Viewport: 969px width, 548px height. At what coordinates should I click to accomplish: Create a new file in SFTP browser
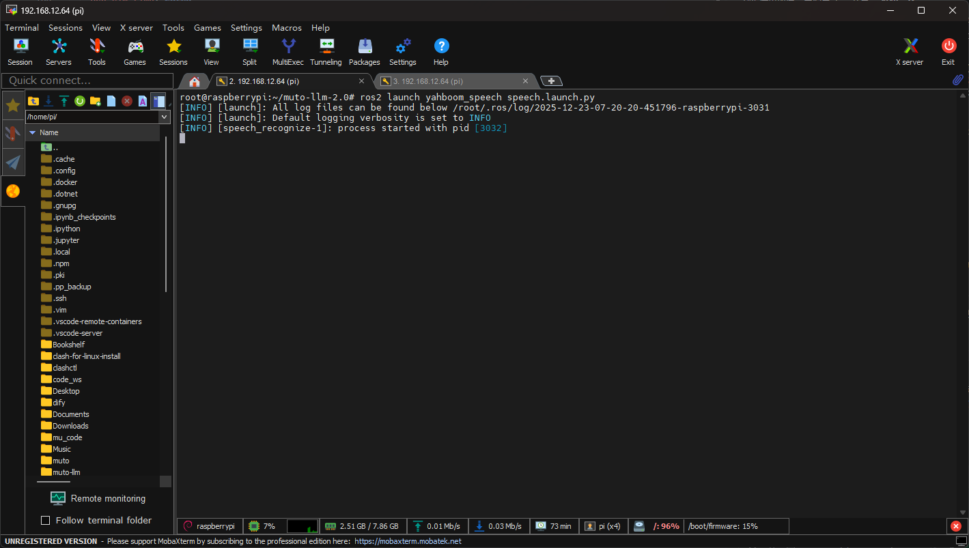[x=111, y=101]
